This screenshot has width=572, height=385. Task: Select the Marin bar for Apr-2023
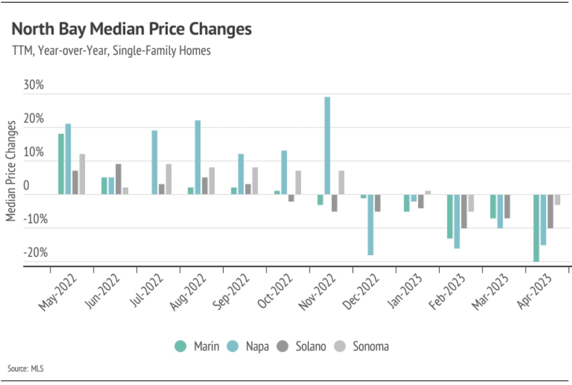pos(536,228)
